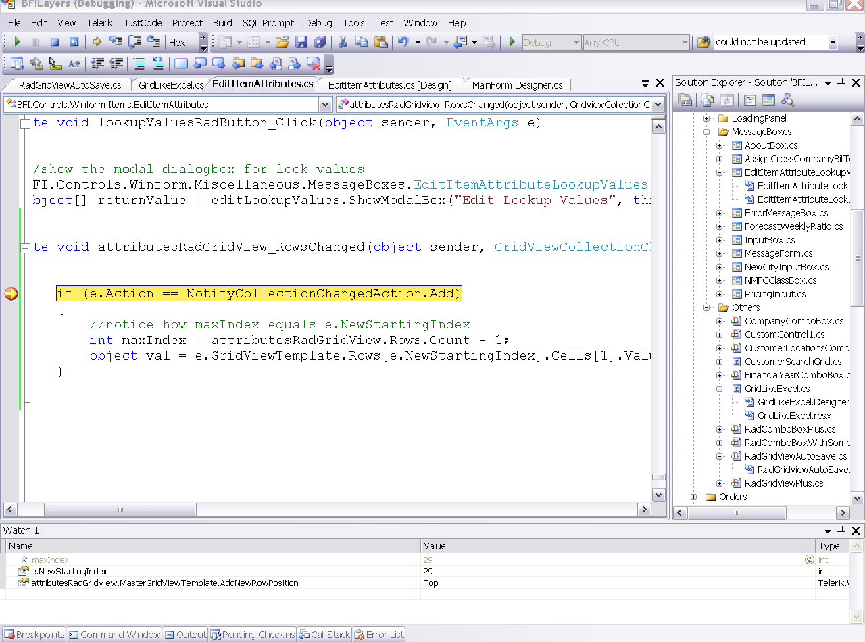Screen dimensions: 865x642
Task: Toggle the breakpoint on the if statement line
Action: pyautogui.click(x=11, y=294)
